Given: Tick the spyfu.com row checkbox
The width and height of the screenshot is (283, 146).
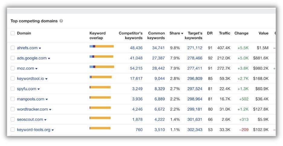Looking at the screenshot, I should 13,89.
